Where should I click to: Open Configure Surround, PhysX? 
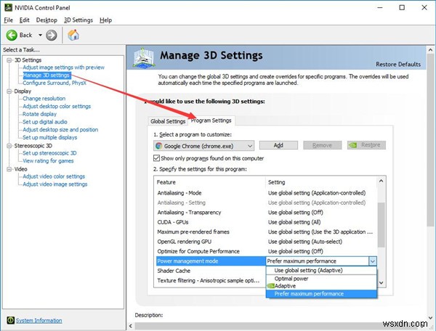click(54, 83)
